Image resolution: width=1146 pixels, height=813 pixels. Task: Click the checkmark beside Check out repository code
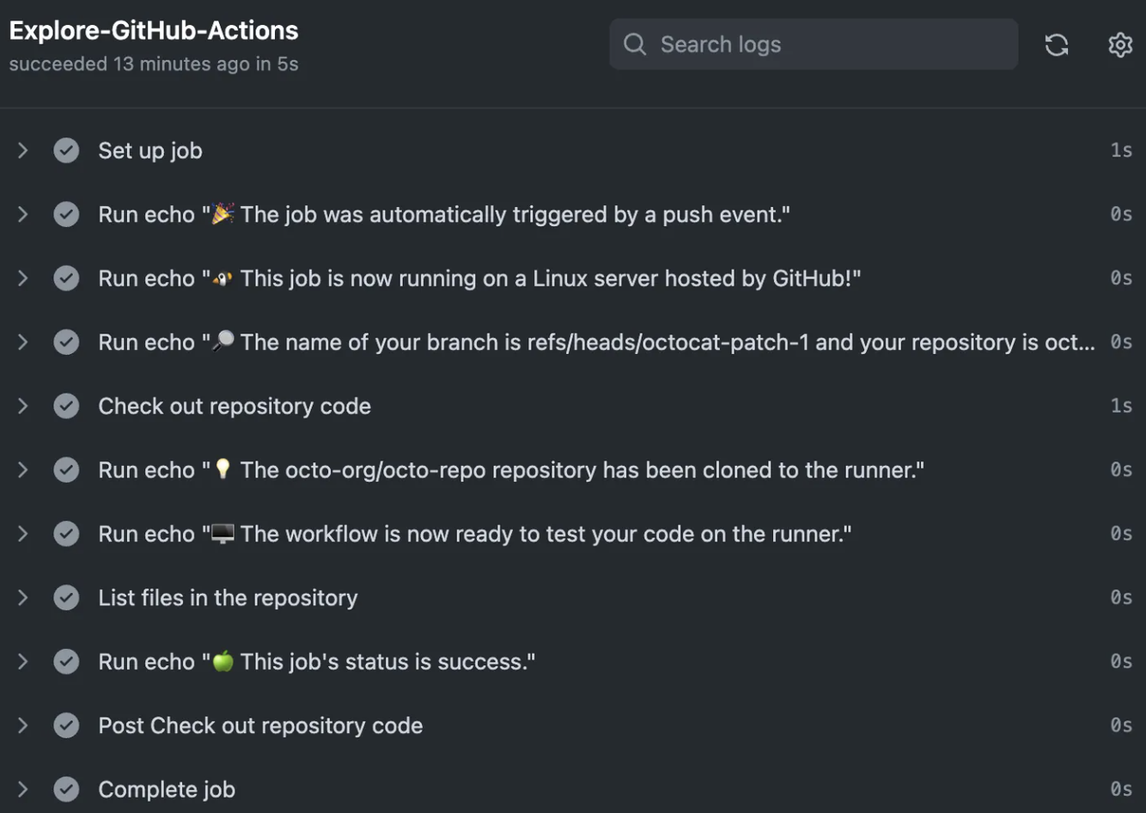pyautogui.click(x=66, y=406)
